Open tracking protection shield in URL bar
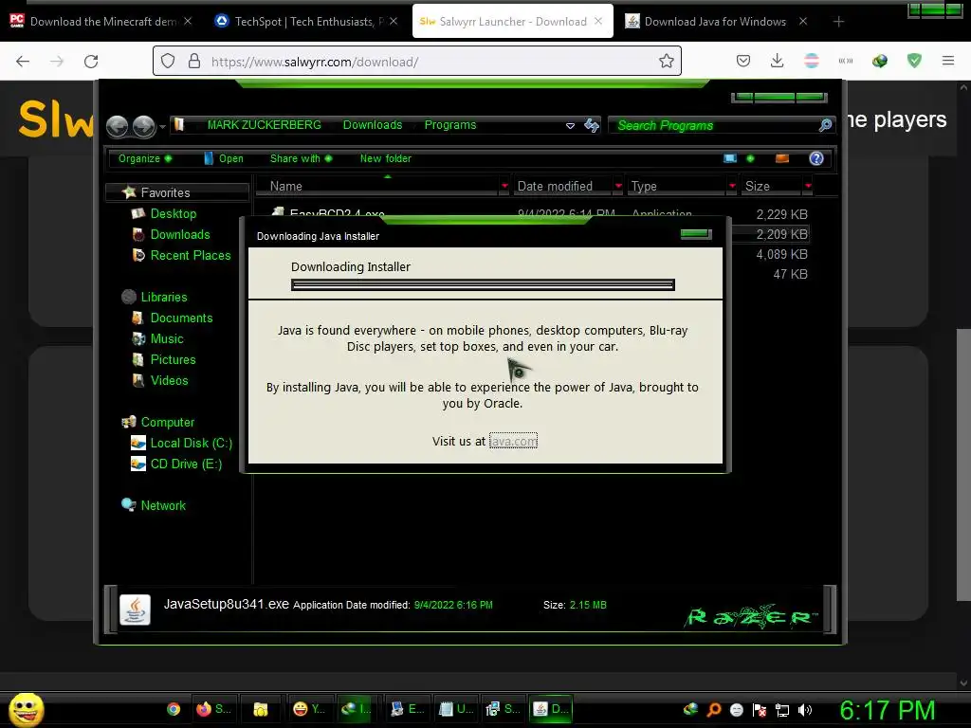This screenshot has width=971, height=728. [168, 61]
